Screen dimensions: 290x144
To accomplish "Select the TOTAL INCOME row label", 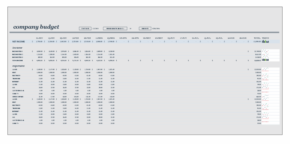I will pyautogui.click(x=17, y=60).
